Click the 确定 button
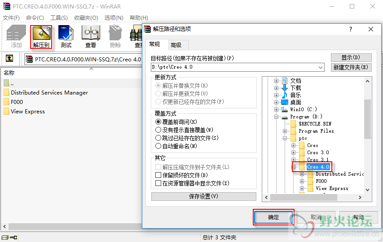383x242 pixels. (x=273, y=217)
